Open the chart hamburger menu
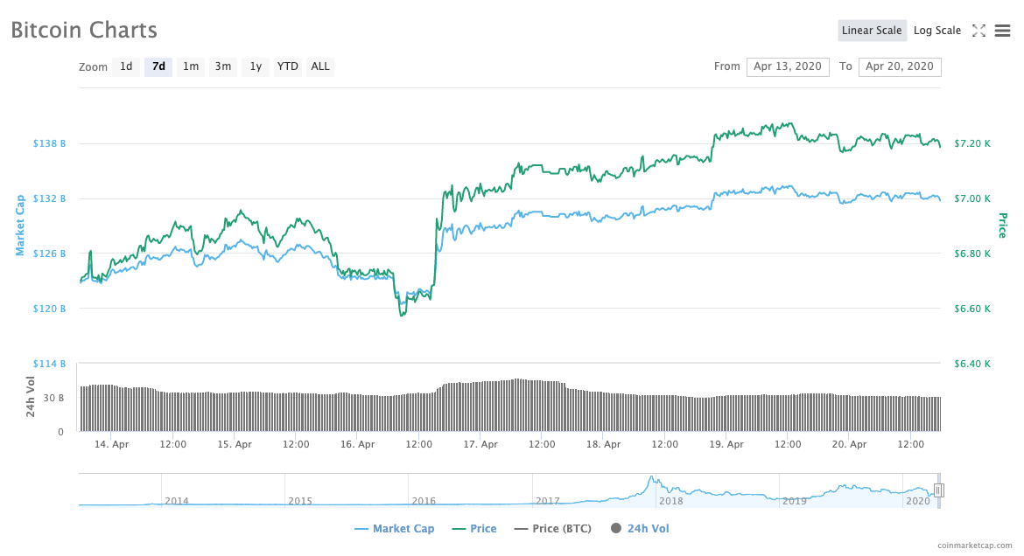The height and width of the screenshot is (556, 1024). point(1002,31)
